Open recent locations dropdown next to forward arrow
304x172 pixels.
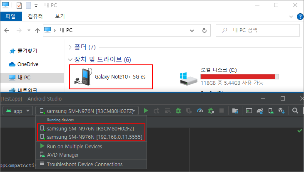coord(29,30)
